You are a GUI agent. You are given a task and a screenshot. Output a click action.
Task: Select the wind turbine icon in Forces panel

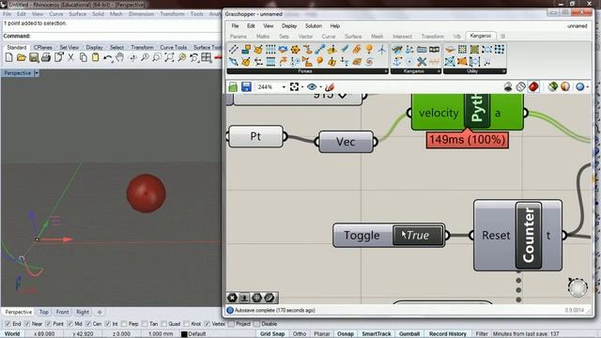(382, 50)
